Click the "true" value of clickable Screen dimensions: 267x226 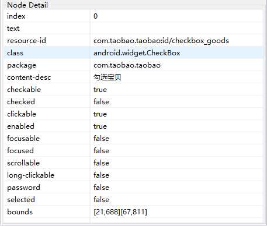coord(100,114)
